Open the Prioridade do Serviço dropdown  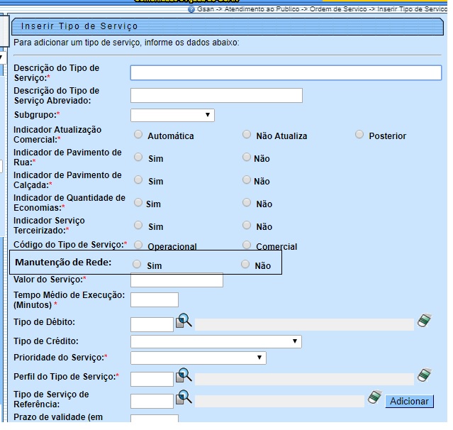pos(198,358)
